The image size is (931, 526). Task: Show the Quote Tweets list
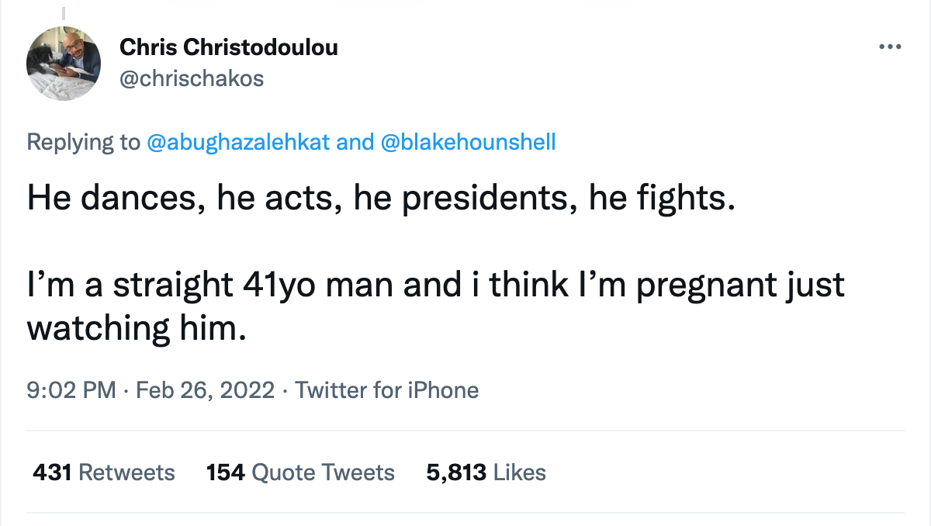pyautogui.click(x=324, y=472)
